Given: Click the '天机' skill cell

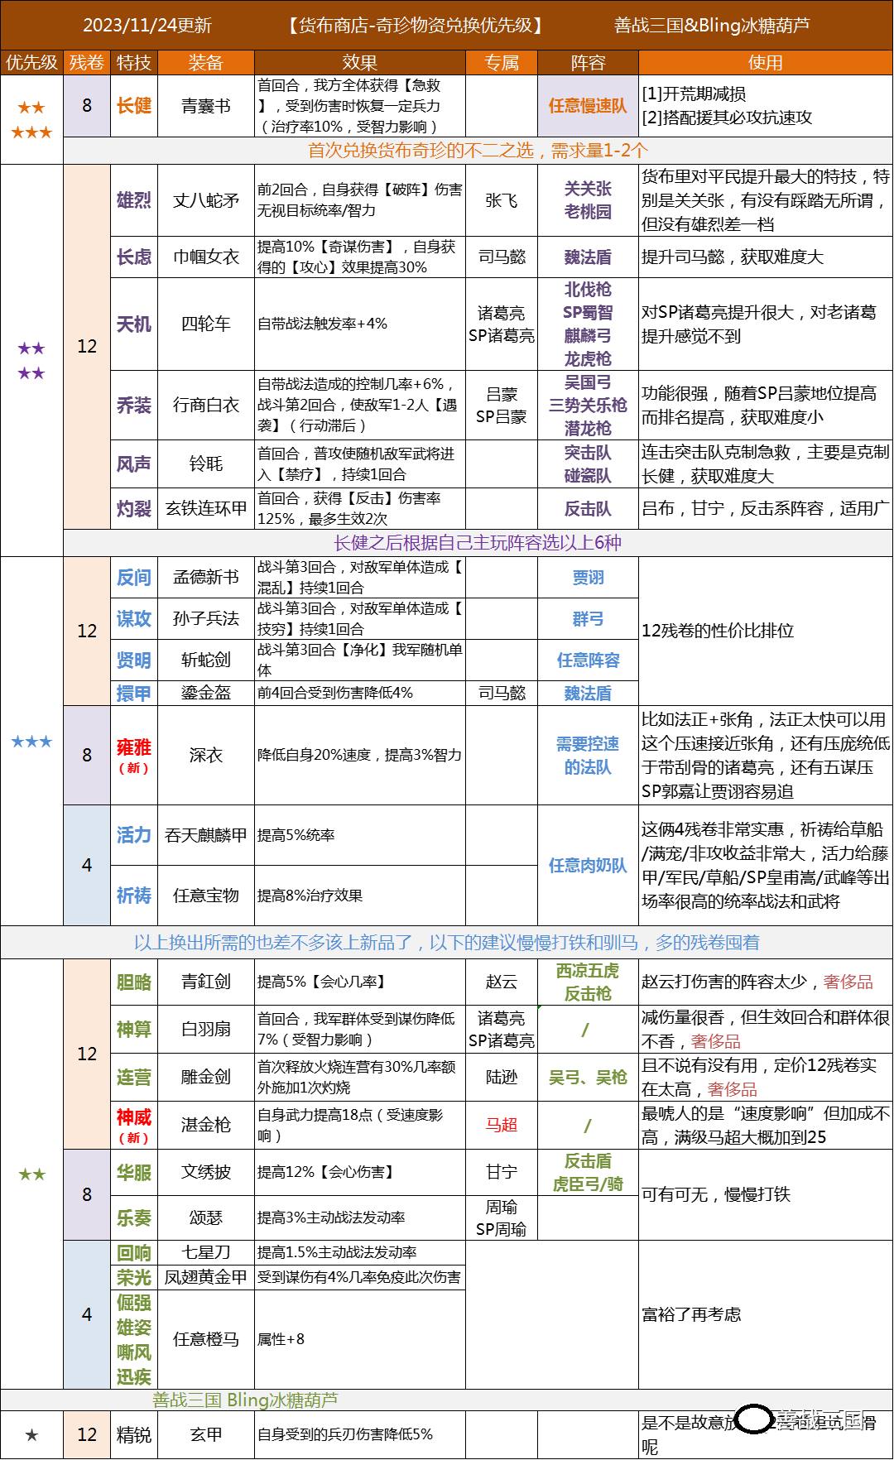Looking at the screenshot, I should point(134,324).
